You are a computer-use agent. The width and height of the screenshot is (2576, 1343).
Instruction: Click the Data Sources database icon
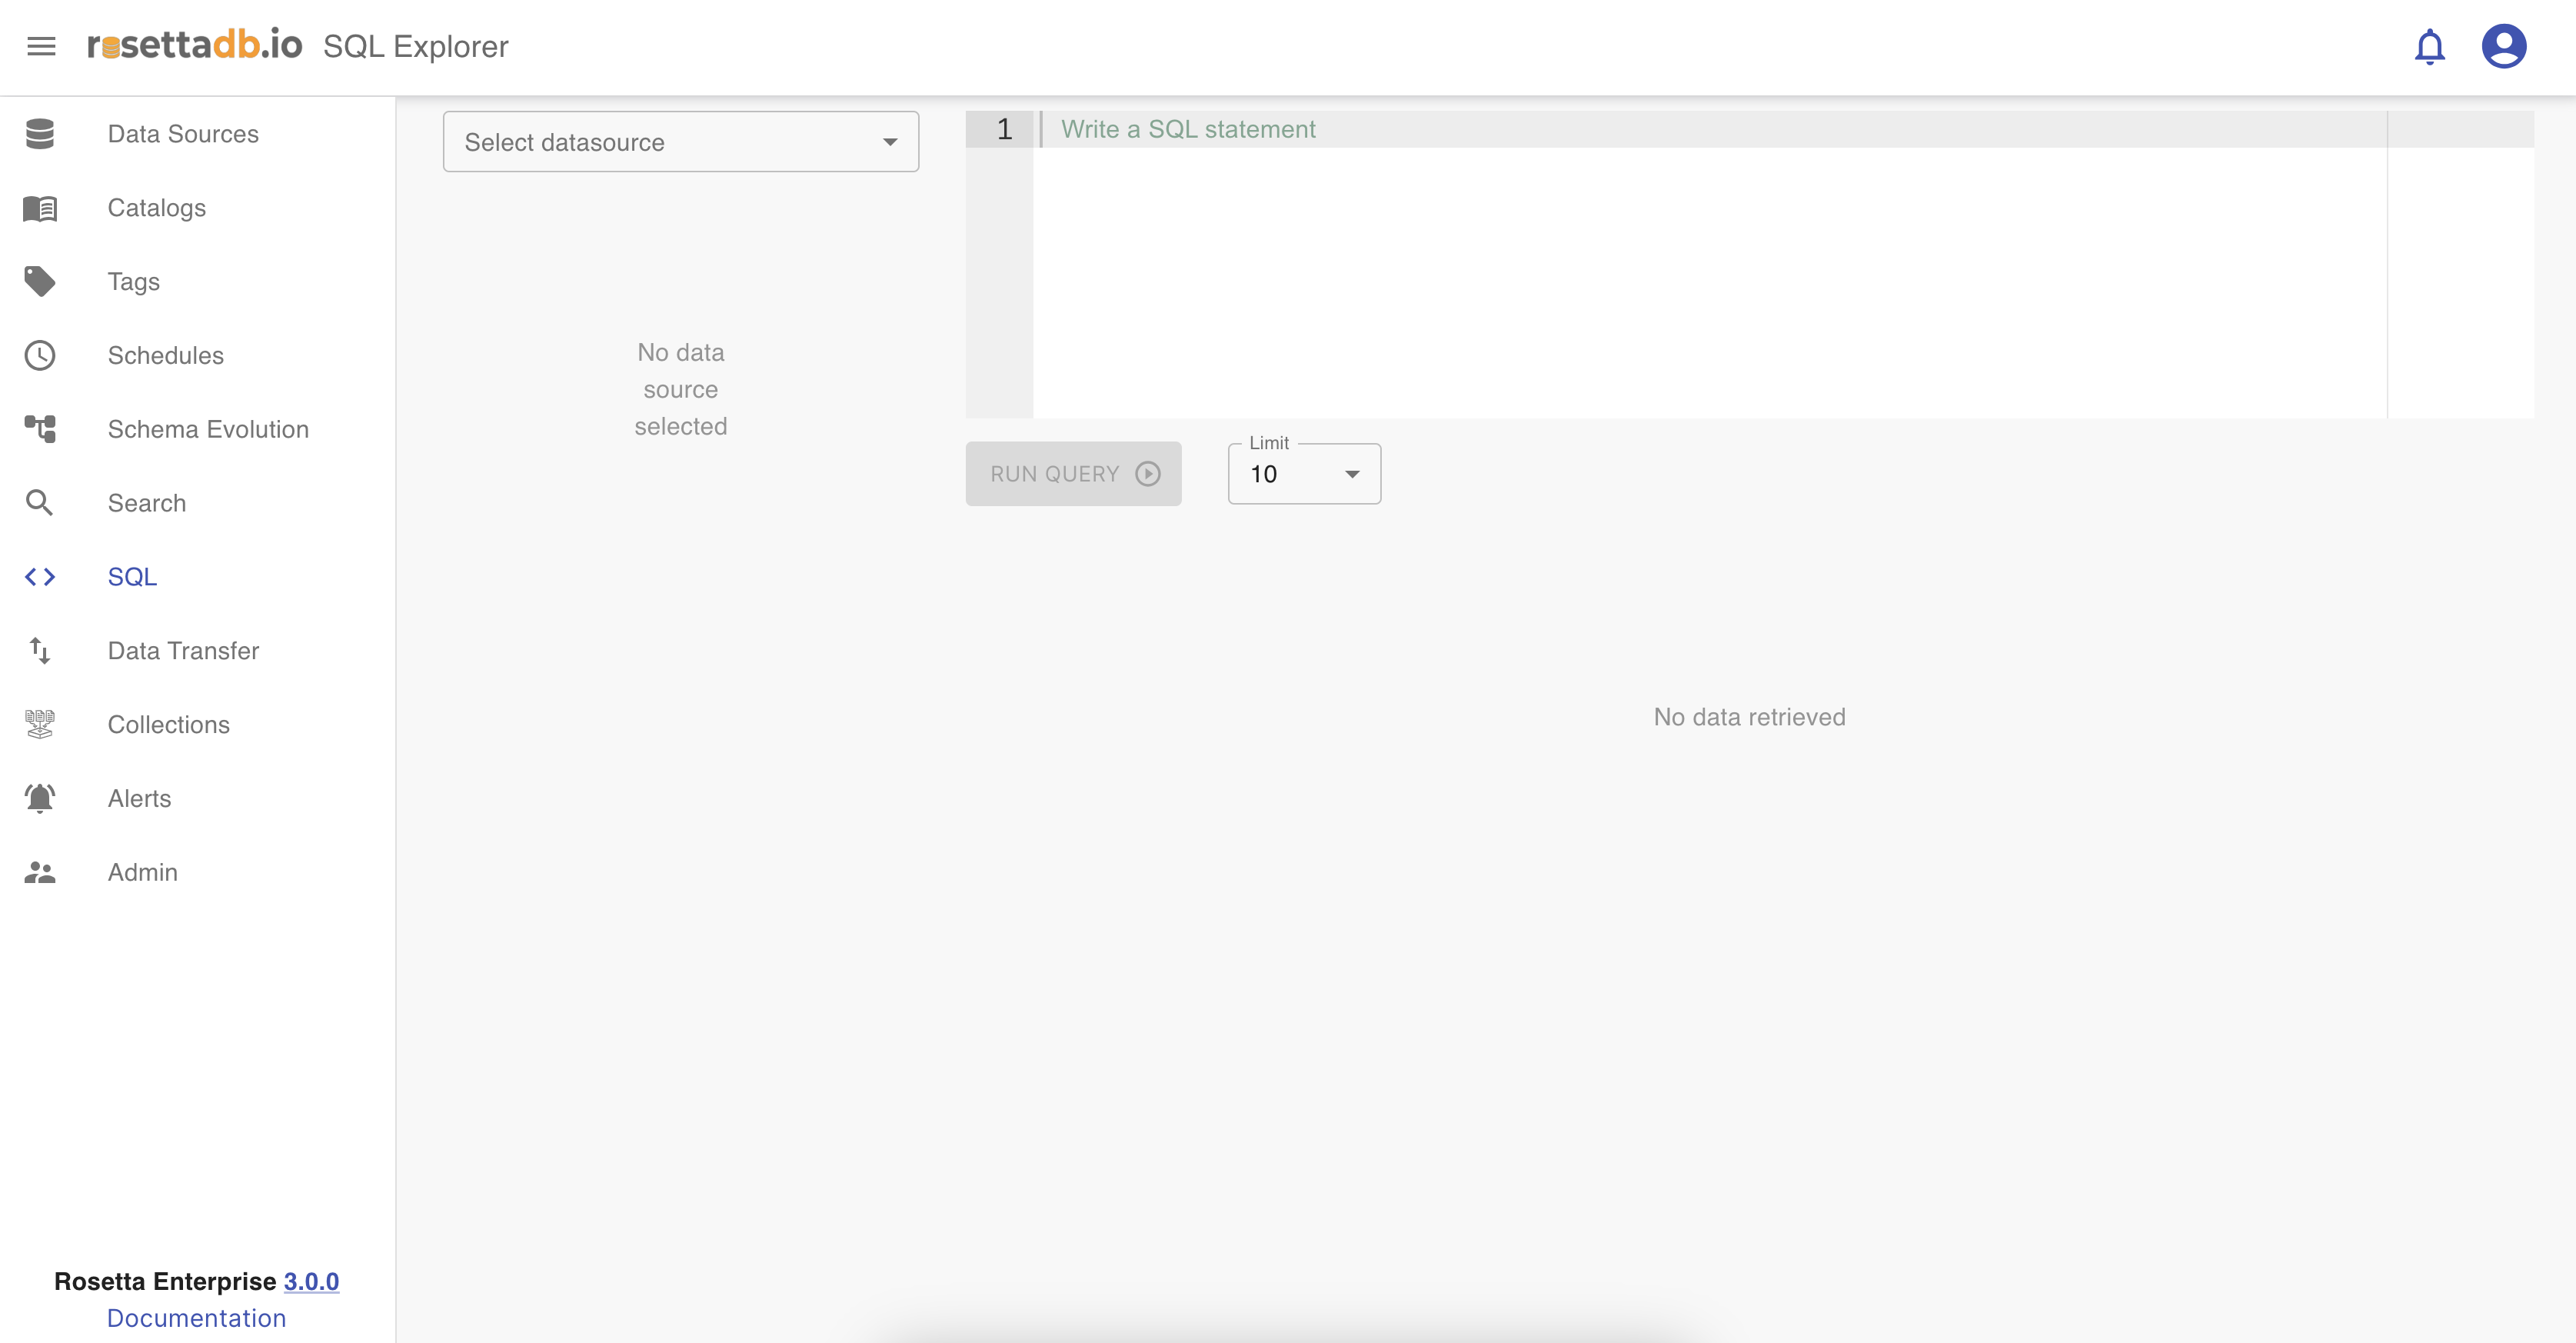(x=40, y=134)
